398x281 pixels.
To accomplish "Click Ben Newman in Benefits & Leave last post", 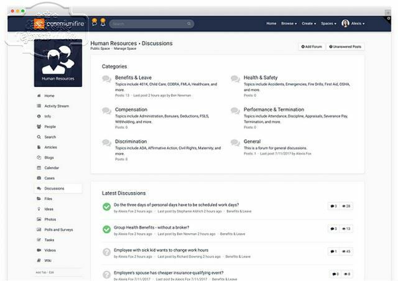I will click(181, 96).
